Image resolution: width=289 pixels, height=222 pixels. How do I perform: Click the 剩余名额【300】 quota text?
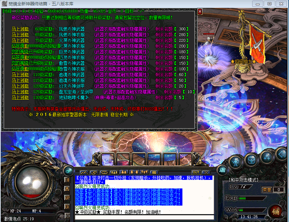click(172, 29)
